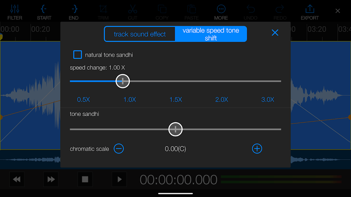Tap the Export icon

pos(310,12)
